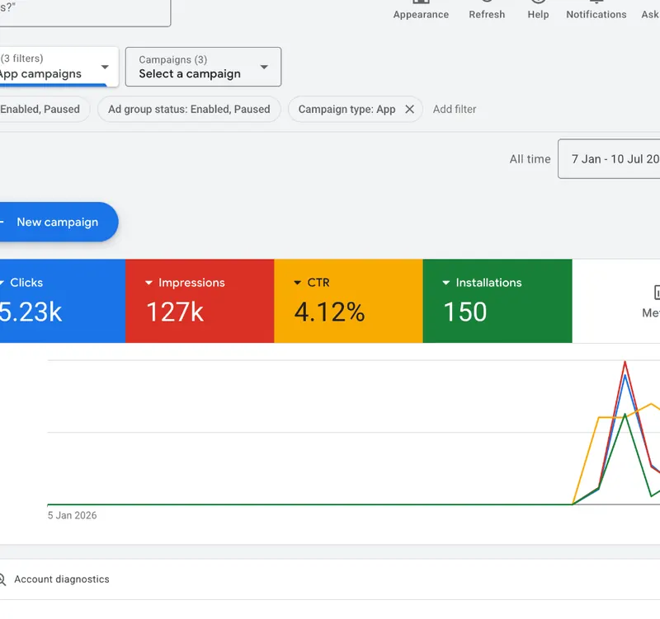This screenshot has height=619, width=660.
Task: Refresh the dashboard data
Action: pos(487,11)
